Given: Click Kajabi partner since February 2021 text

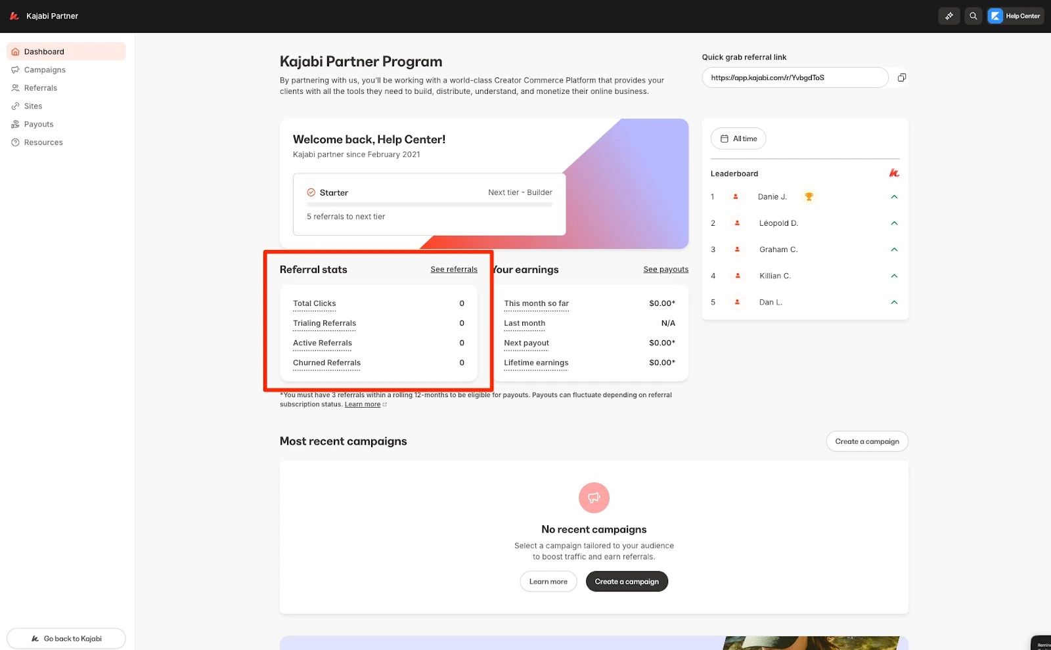Looking at the screenshot, I should coord(357,154).
